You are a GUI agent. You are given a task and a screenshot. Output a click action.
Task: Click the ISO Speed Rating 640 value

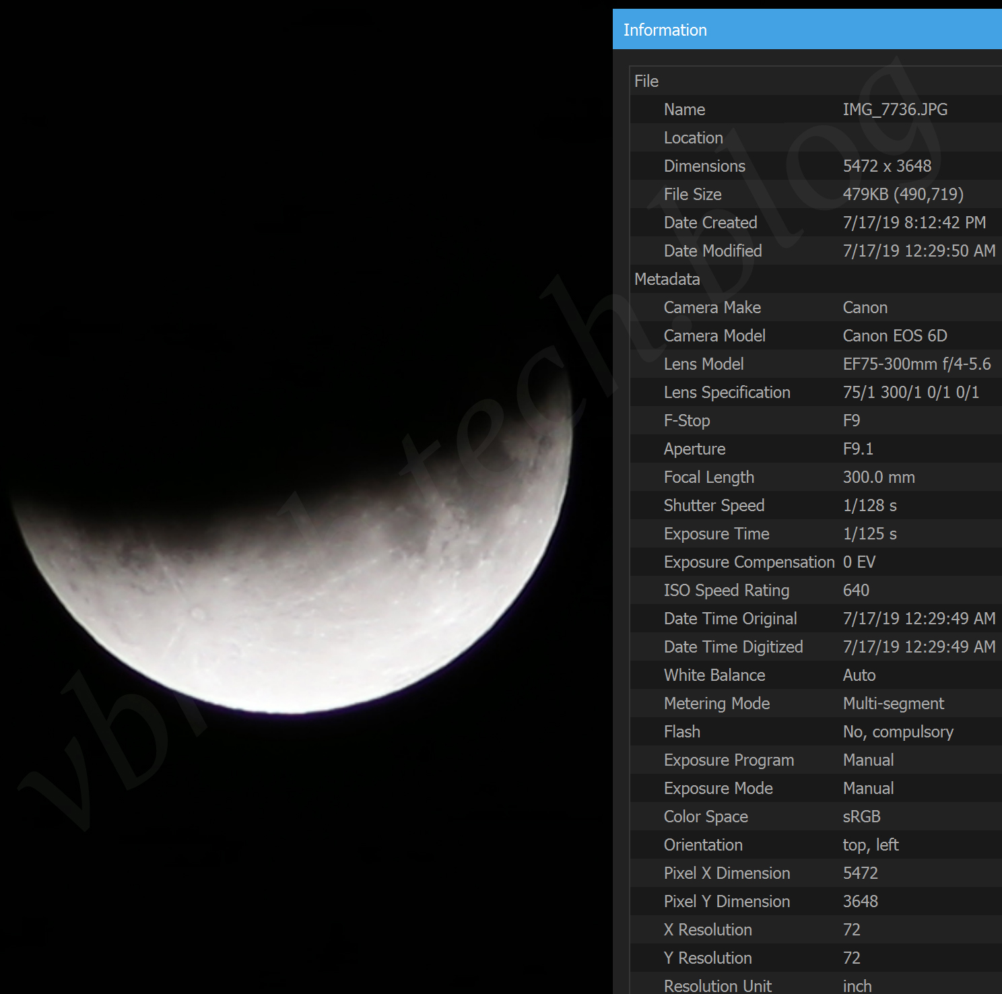pos(856,591)
